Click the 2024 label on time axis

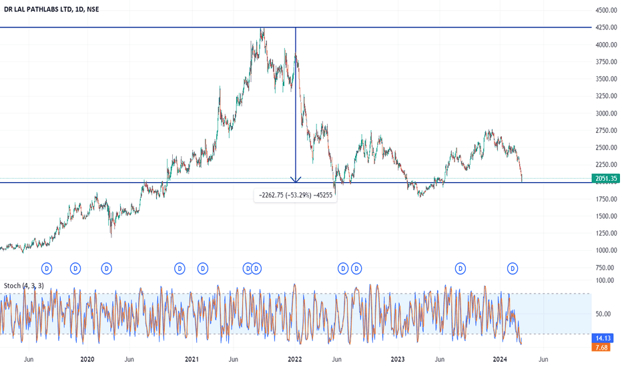(500, 359)
